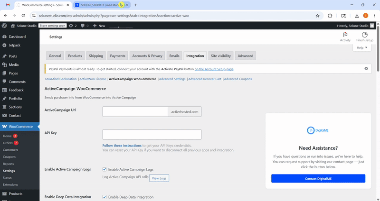Click the Finish setup progress icon
The image size is (380, 201).
364,37
